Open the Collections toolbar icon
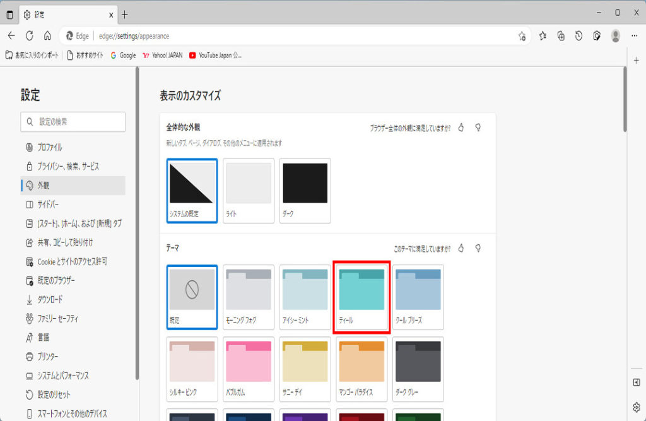Viewport: 646px width, 421px height. [x=561, y=36]
